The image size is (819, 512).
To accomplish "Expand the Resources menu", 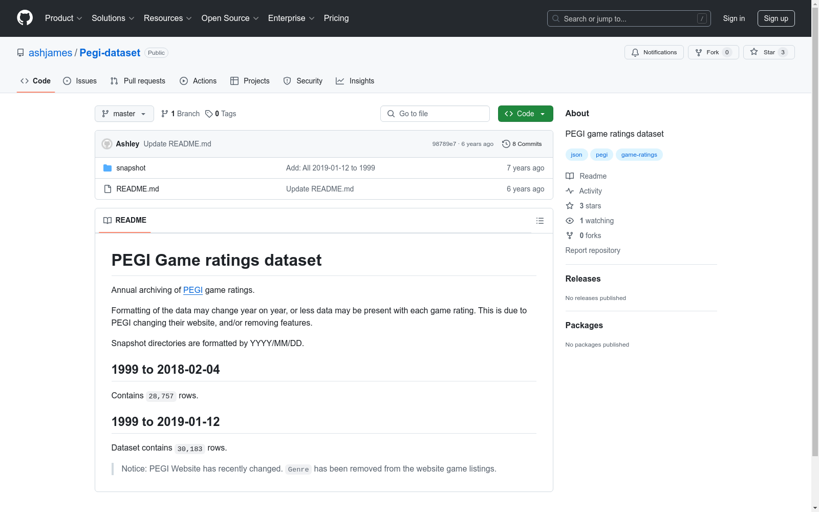I will (168, 18).
